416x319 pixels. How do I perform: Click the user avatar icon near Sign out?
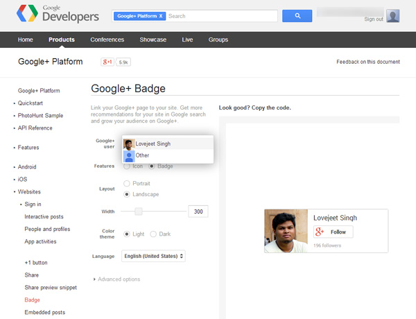pyautogui.click(x=392, y=16)
